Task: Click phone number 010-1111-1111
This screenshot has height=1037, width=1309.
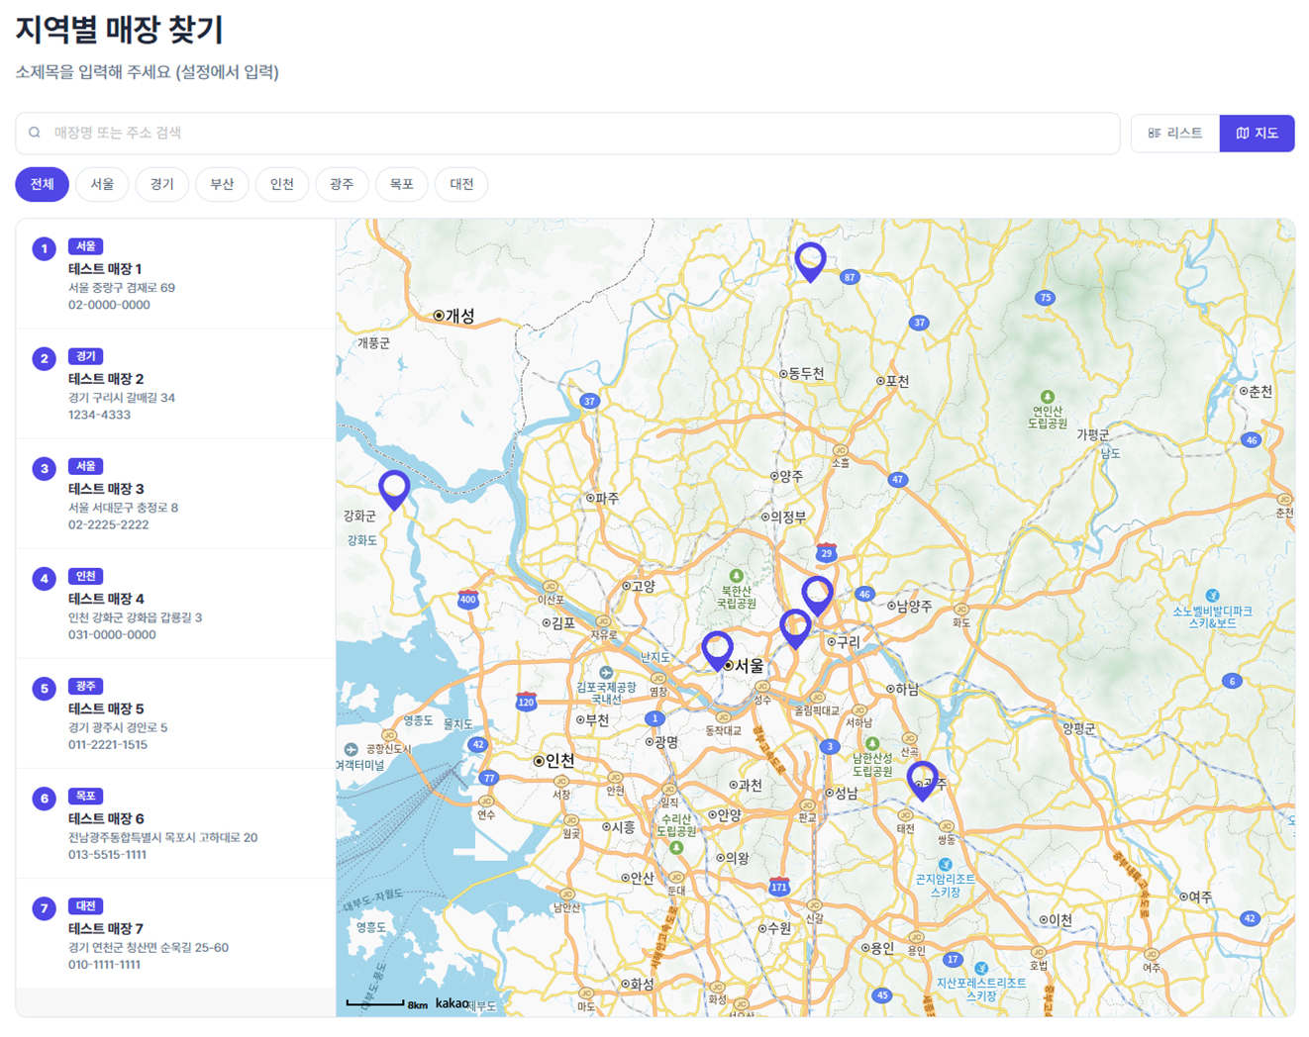Action: click(x=104, y=964)
